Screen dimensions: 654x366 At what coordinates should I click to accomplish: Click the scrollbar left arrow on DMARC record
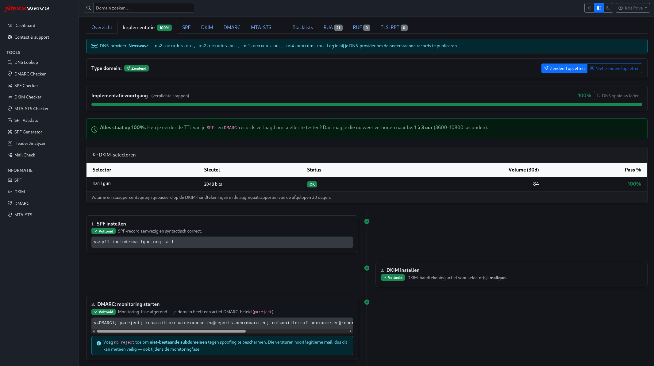click(94, 331)
